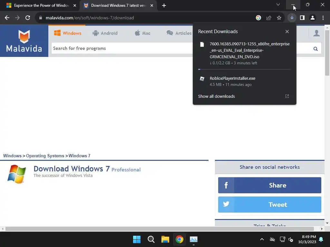Open the Articles section
The image size is (330, 247).
(179, 33)
